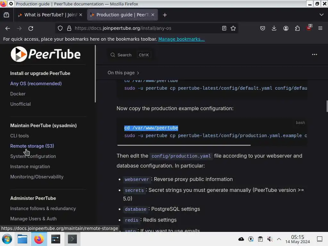This screenshot has width=328, height=246.
Task: Open the Extensions puzzle icon
Action: point(297,28)
